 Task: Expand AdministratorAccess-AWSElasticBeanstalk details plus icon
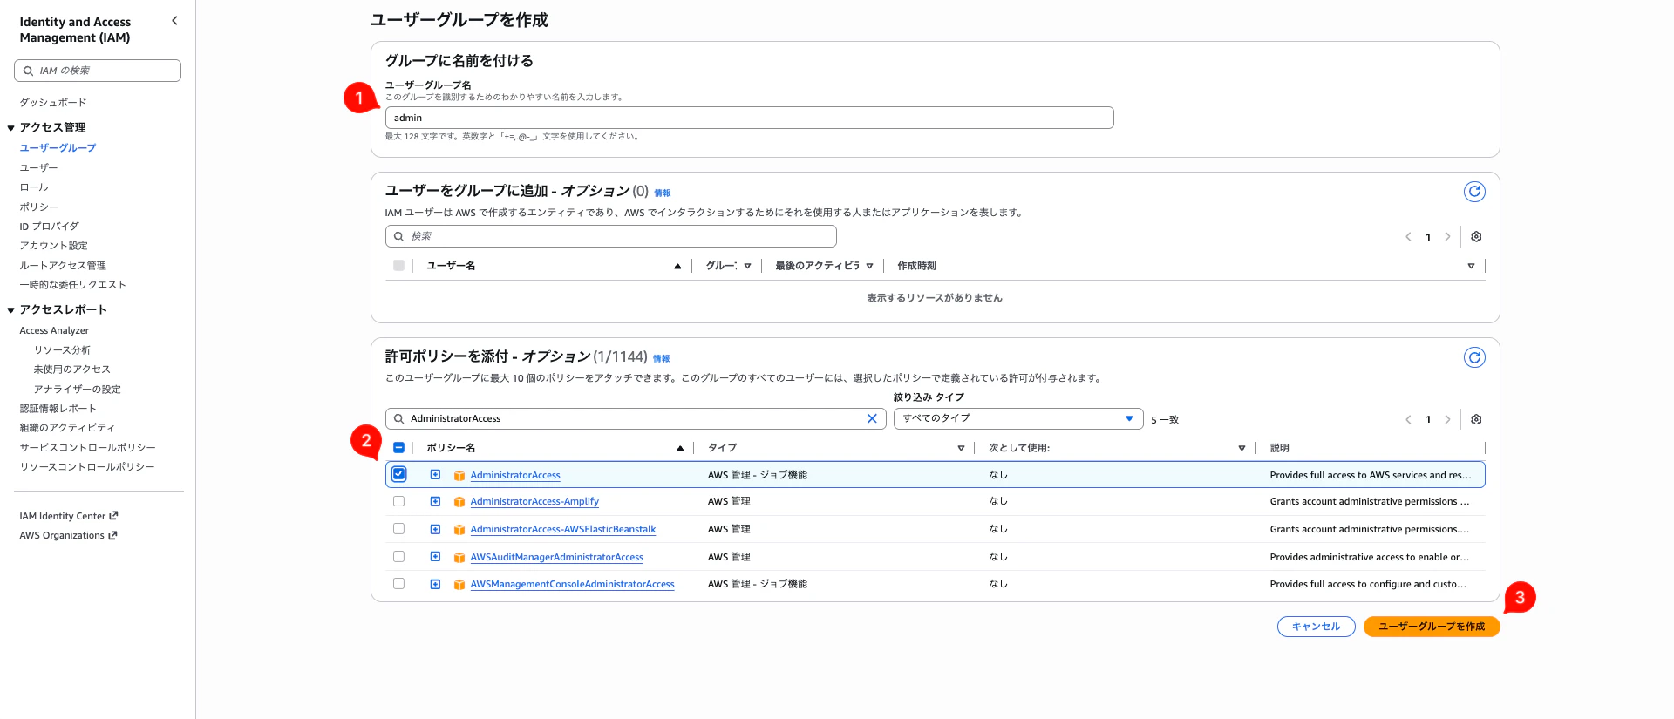435,530
